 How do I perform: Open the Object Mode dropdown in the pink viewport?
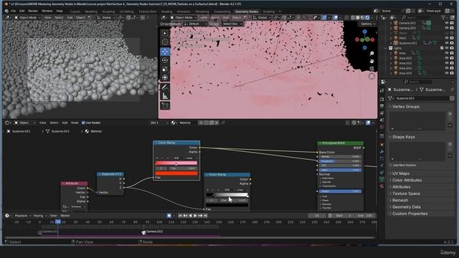(x=184, y=17)
